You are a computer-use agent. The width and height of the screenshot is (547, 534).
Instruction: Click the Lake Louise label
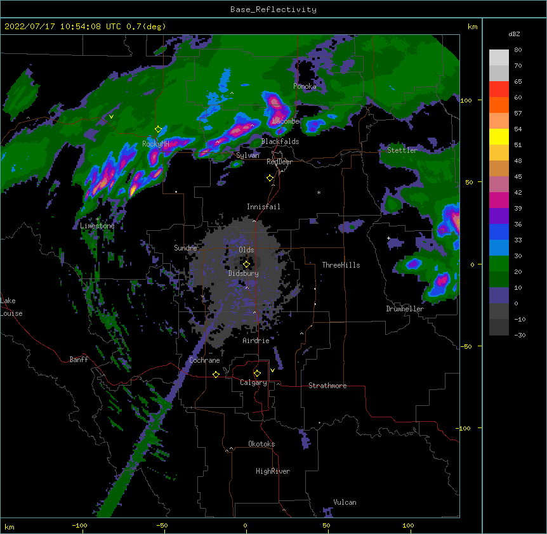(x=11, y=307)
